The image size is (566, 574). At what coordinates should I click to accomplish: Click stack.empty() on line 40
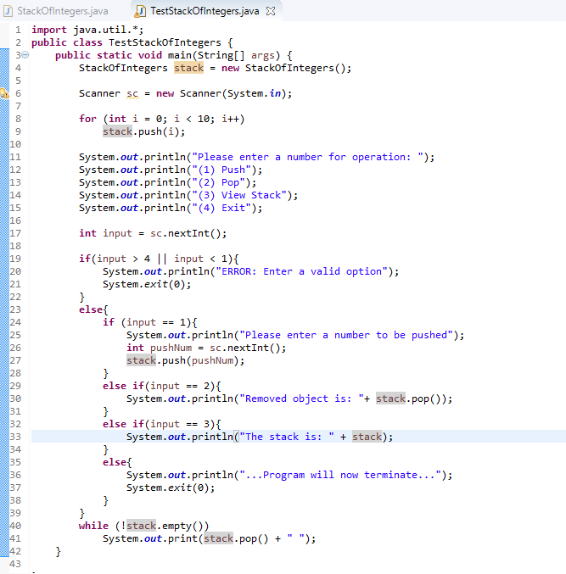tap(165, 526)
